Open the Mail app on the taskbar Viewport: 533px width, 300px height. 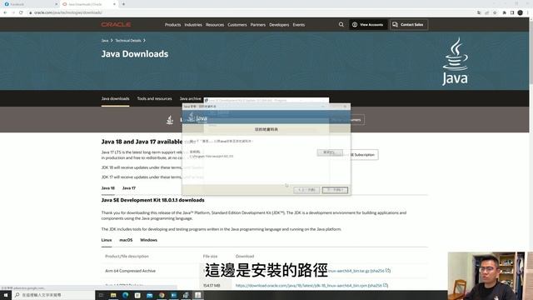[150, 295]
